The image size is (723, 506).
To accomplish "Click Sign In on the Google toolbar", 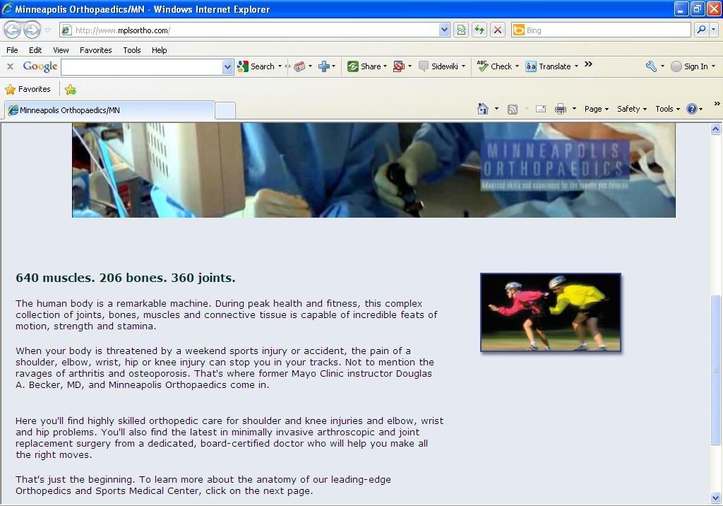I will pyautogui.click(x=690, y=66).
